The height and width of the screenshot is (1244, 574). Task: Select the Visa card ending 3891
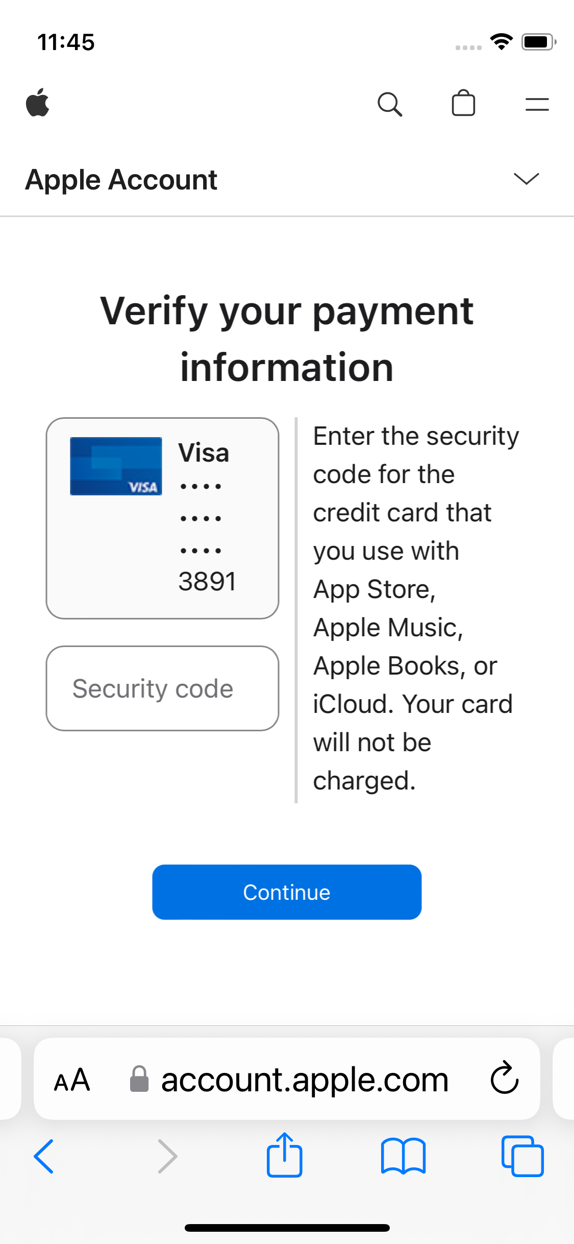(162, 518)
